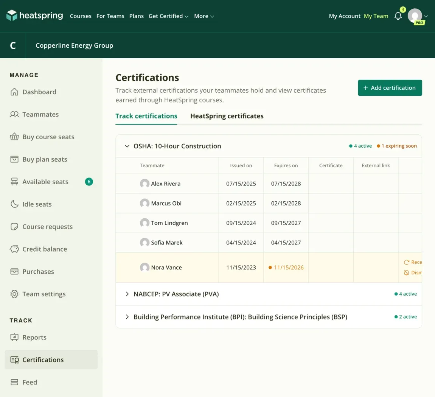Click Nora Vance's dismiss reminder bell icon
This screenshot has width=435, height=397.
tap(407, 272)
